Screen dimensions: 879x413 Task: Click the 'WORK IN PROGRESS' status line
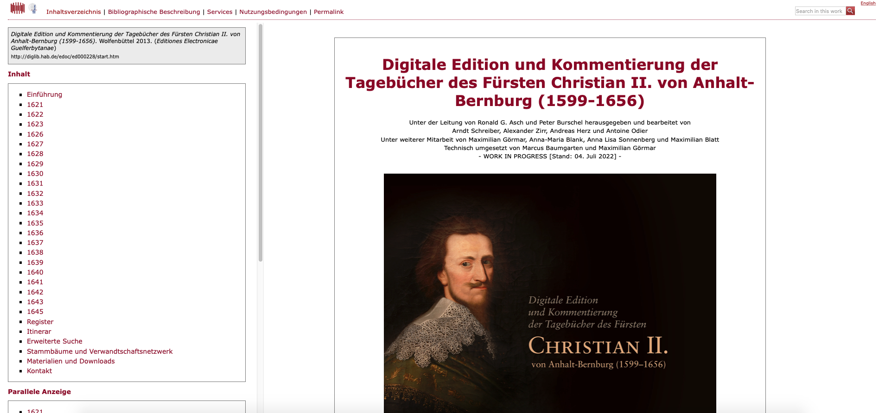coord(550,156)
